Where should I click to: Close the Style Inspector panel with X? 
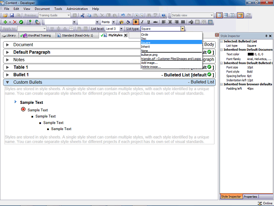(270, 36)
